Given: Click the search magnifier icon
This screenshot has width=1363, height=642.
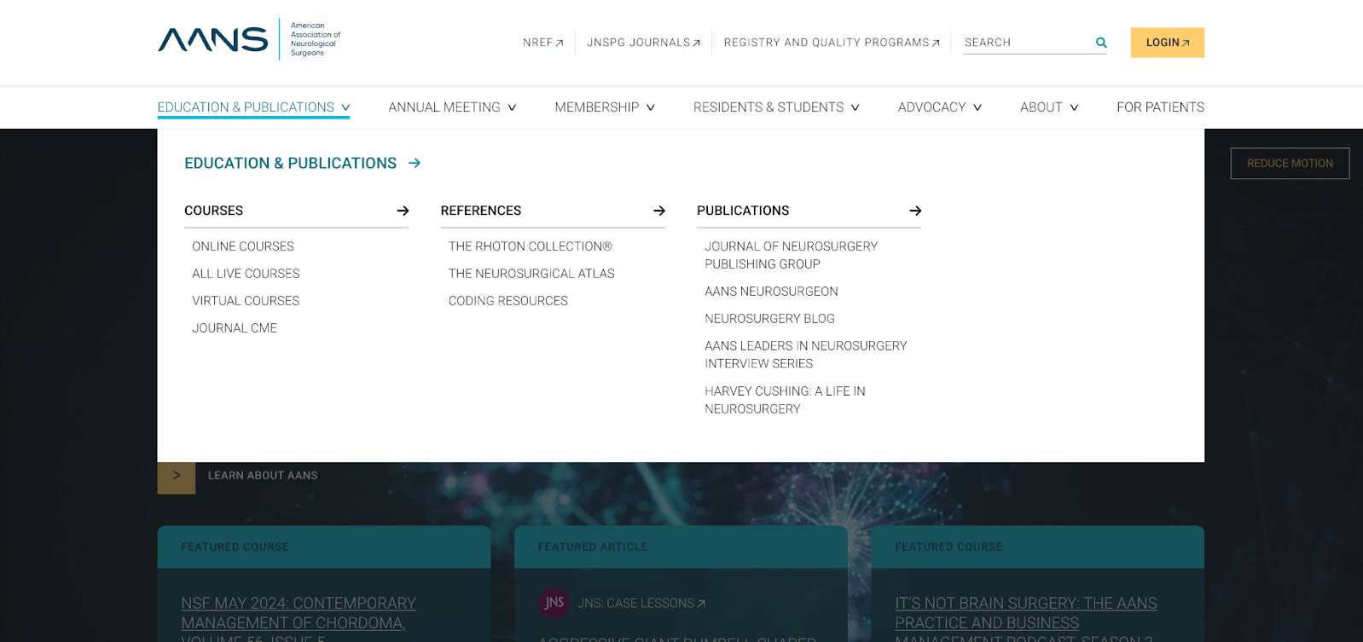Looking at the screenshot, I should 1101,43.
